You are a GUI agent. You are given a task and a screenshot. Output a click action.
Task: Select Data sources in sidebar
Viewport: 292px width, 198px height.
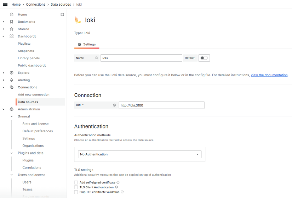pyautogui.click(x=41, y=102)
